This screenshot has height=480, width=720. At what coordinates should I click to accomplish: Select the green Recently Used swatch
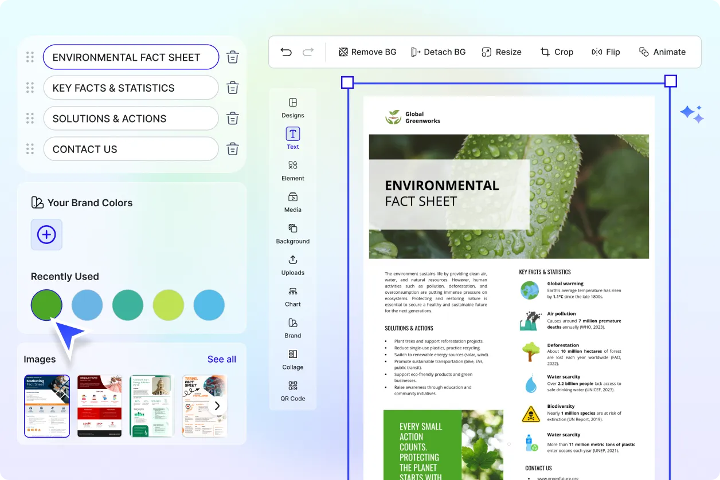pyautogui.click(x=46, y=305)
